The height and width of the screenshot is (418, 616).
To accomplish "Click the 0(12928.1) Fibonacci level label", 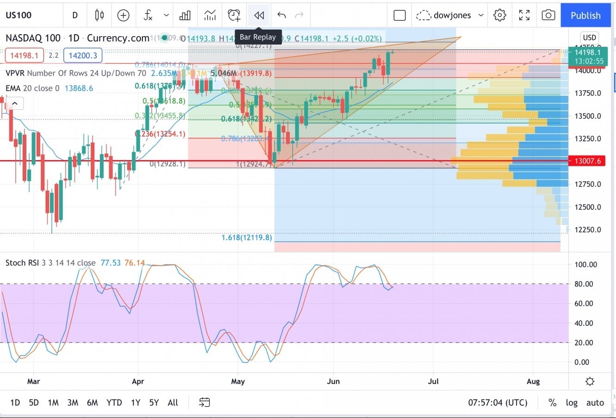I will pyautogui.click(x=167, y=164).
